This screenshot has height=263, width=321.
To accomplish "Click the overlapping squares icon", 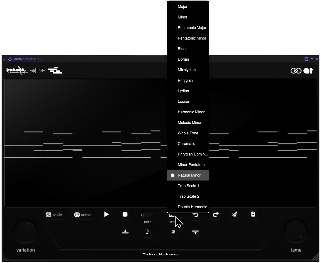I will click(173, 232).
